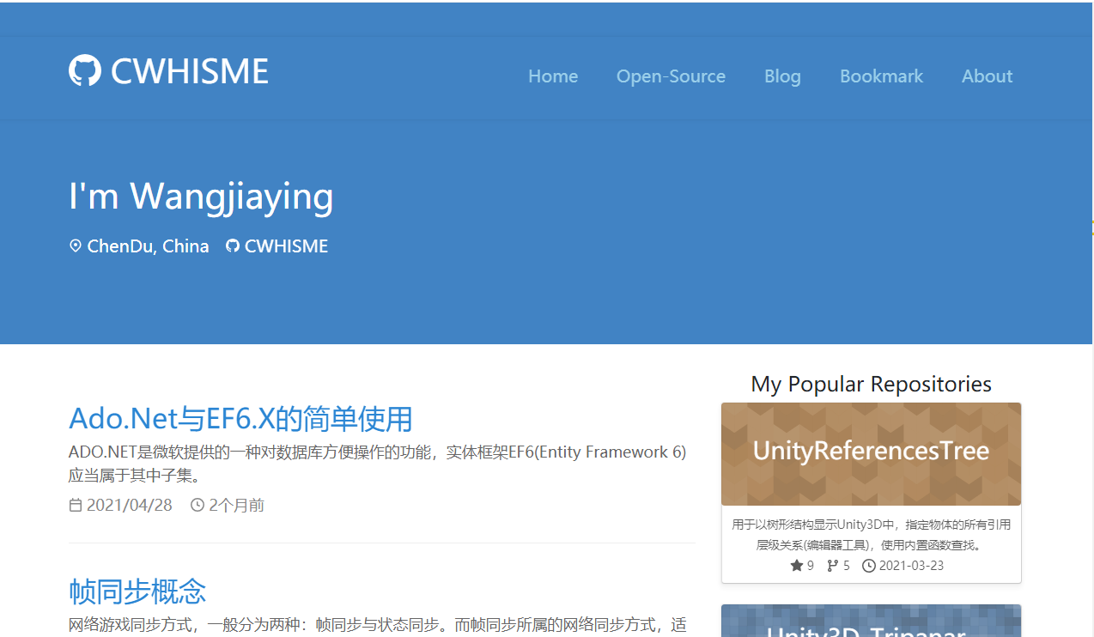
Task: Click the star icon on UnityReferencesTree card
Action: click(x=797, y=566)
